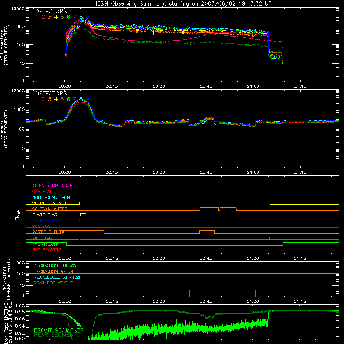Click the 20:45 time label under the flags plot

pyautogui.click(x=206, y=258)
